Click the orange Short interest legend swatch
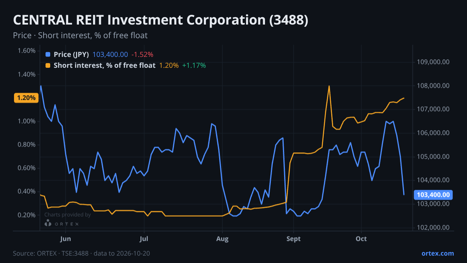Viewport: 467px width, 263px height. pyautogui.click(x=48, y=65)
